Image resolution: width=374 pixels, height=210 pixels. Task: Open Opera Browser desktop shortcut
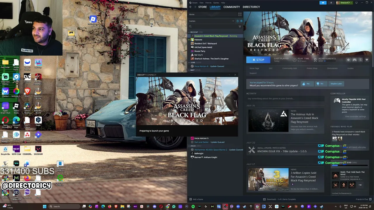[5, 122]
